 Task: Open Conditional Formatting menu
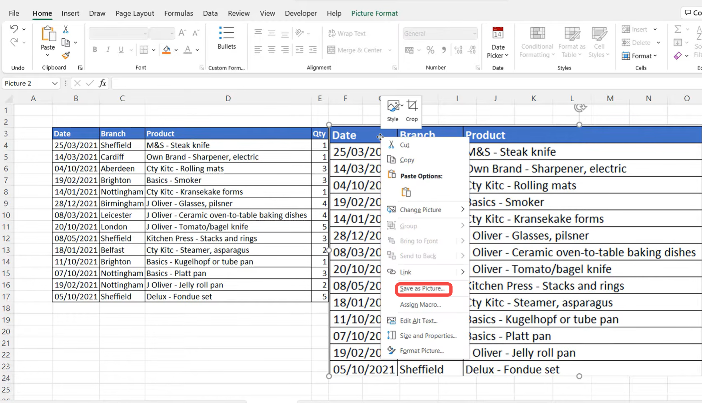537,42
